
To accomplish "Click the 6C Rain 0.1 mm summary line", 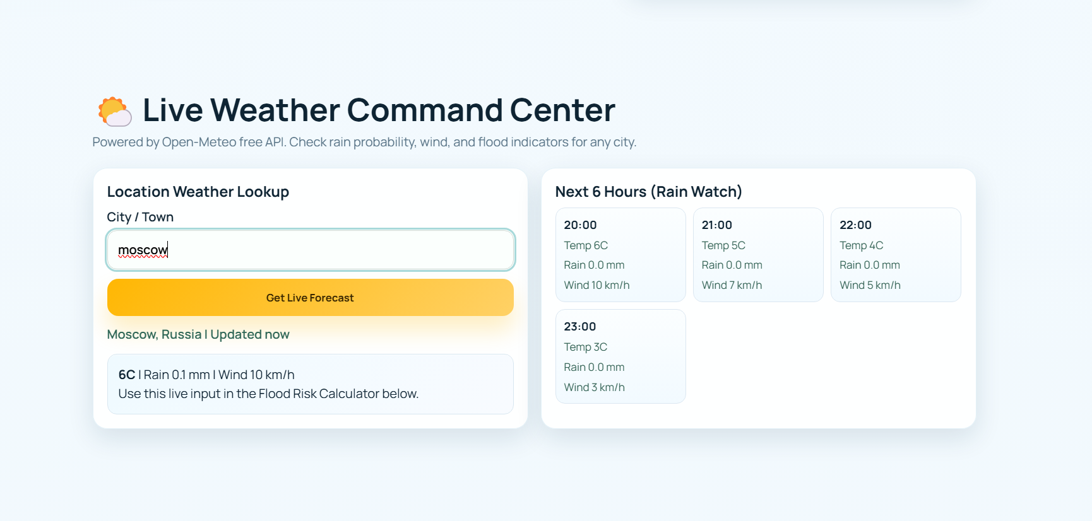I will 206,375.
